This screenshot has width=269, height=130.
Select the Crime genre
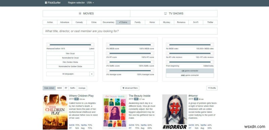94,22
